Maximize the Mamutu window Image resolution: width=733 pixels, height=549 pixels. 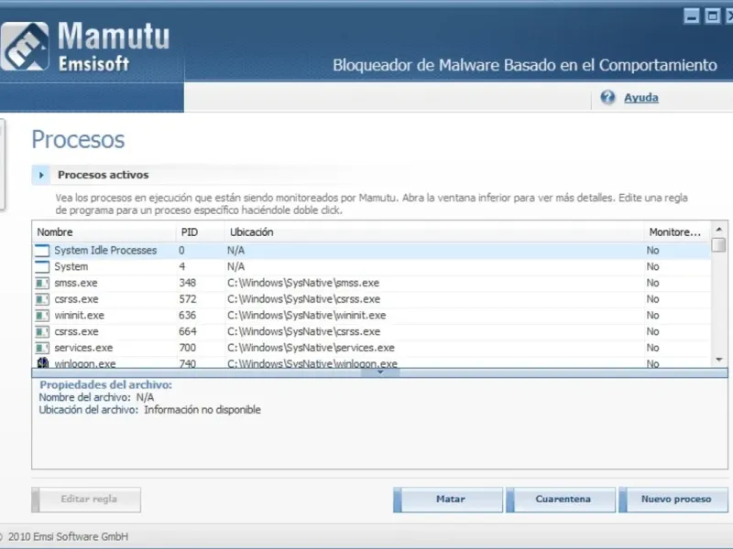point(713,16)
